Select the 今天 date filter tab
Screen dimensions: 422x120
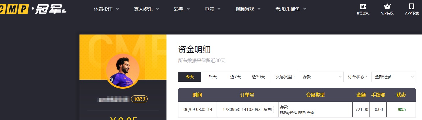(x=190, y=77)
